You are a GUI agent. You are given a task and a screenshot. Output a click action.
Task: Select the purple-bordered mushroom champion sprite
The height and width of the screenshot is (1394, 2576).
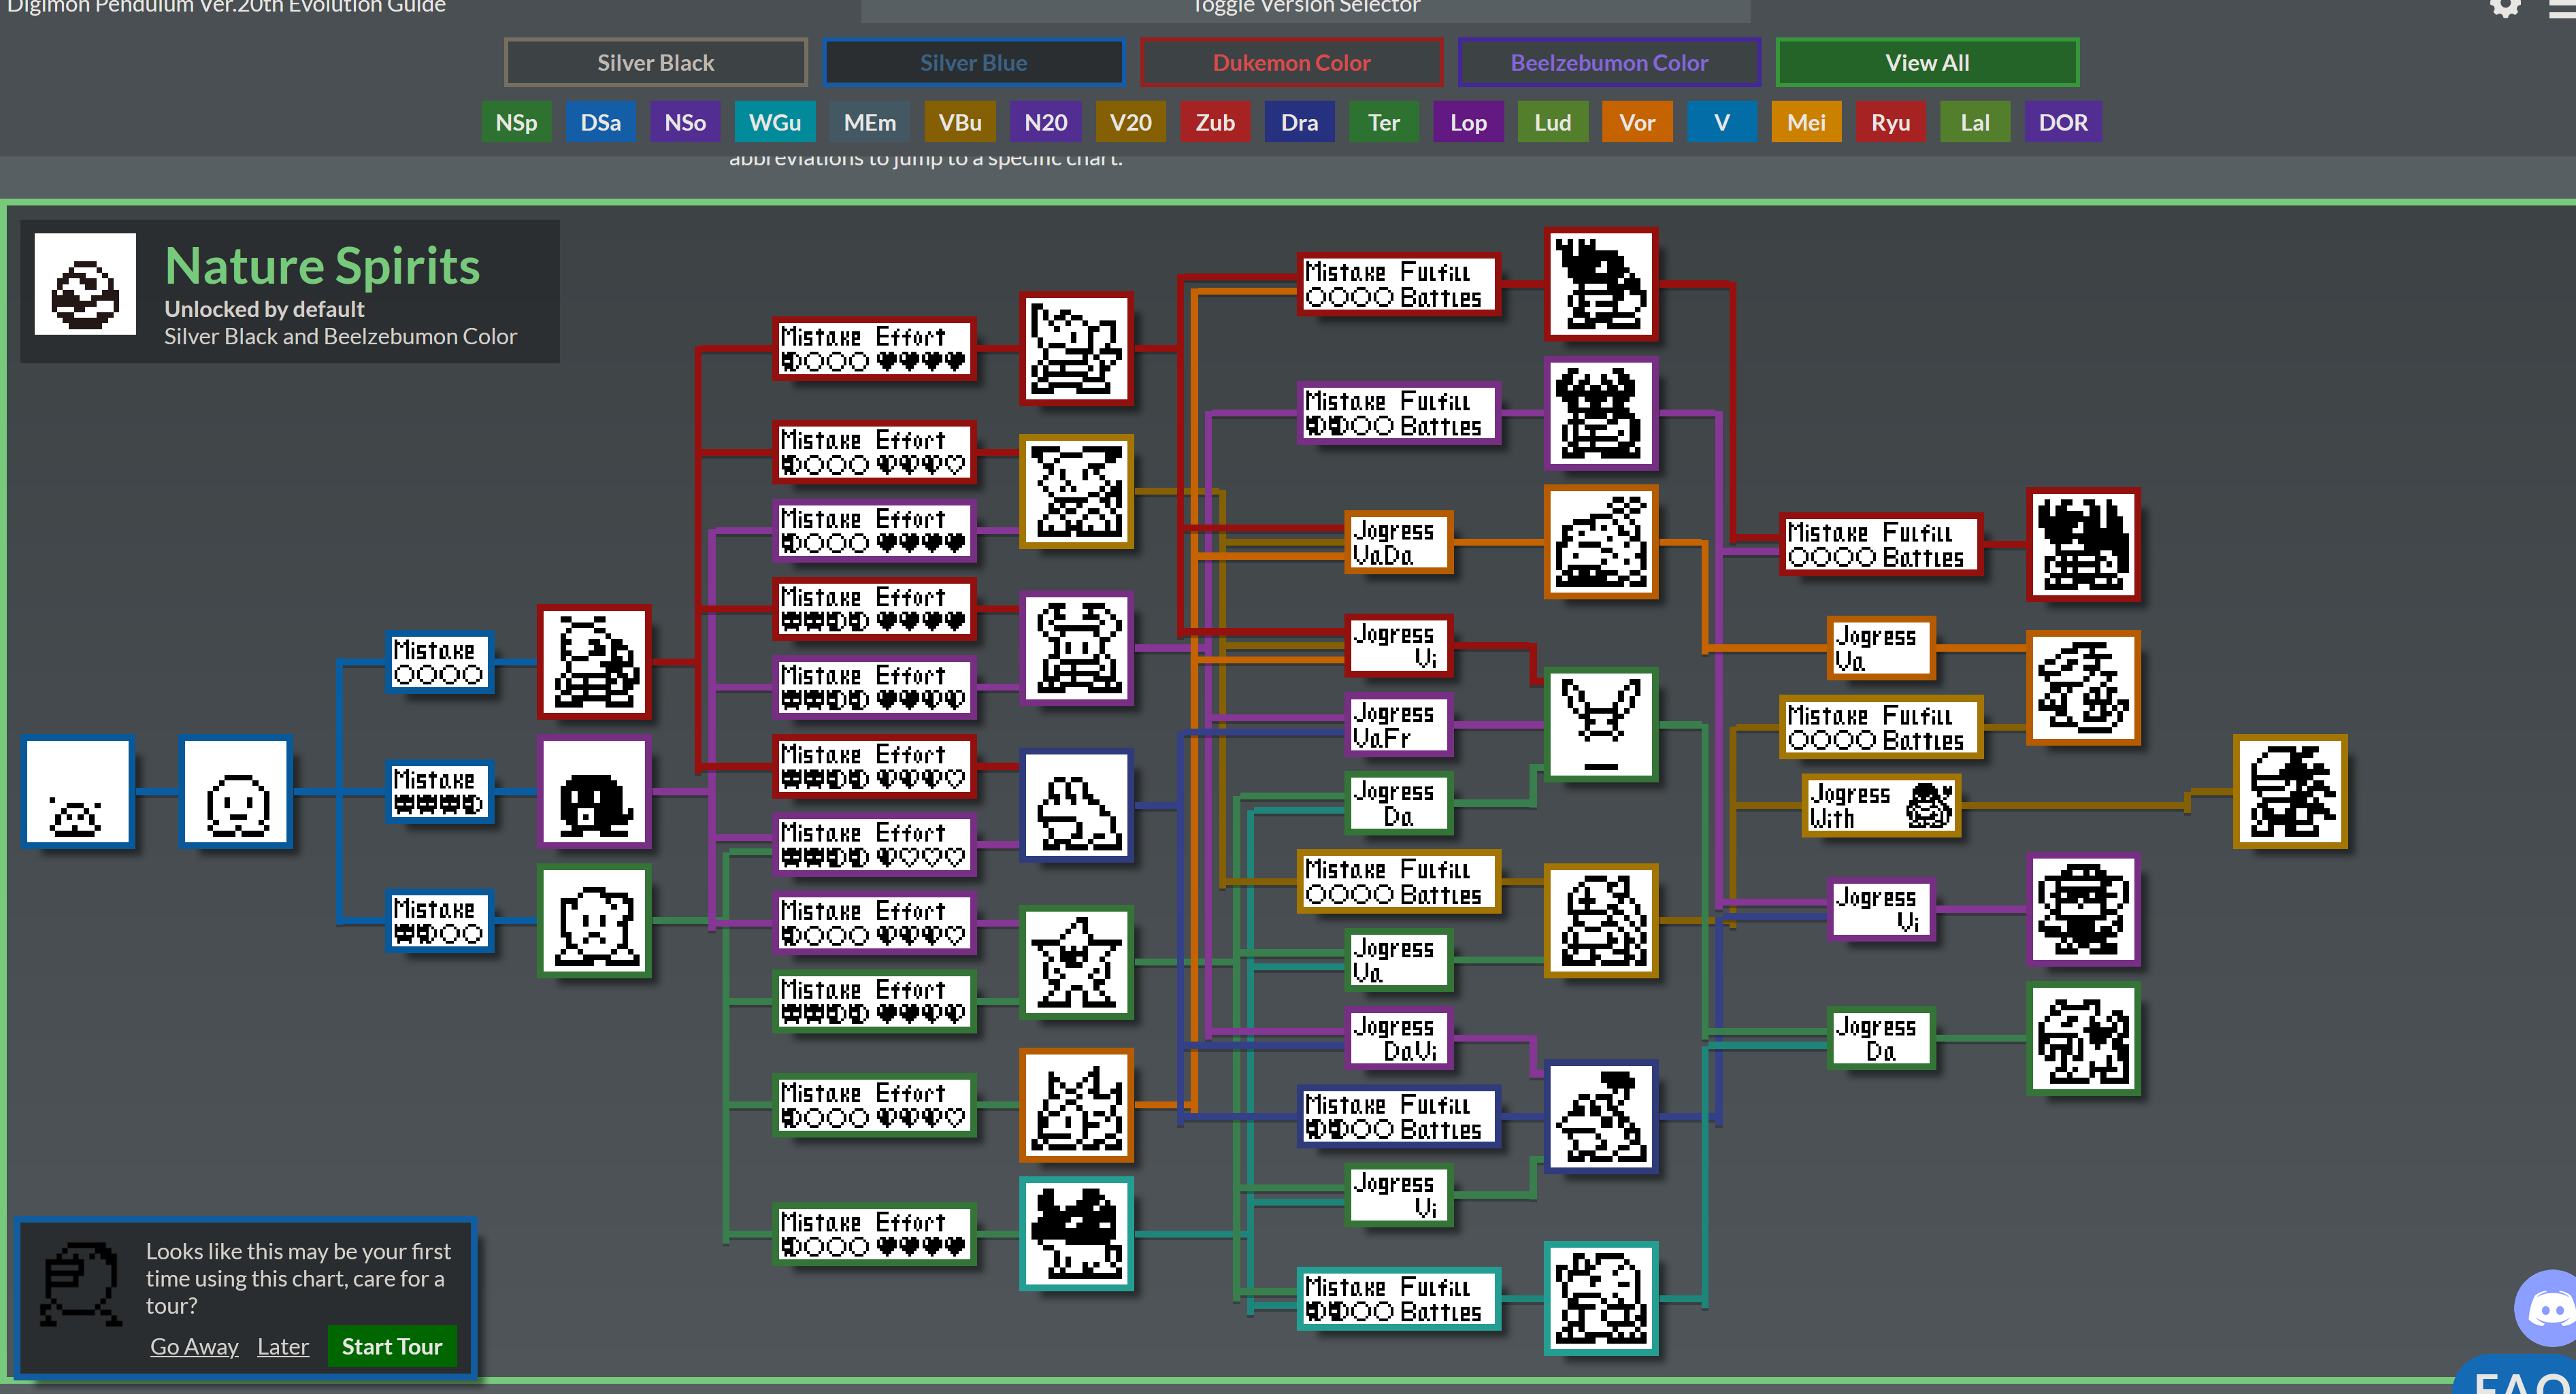1077,649
